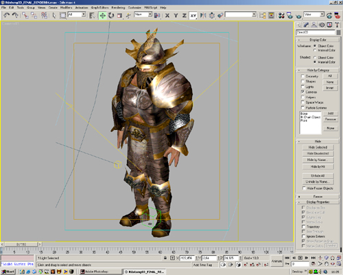
Task: Open the Modifiers menu
Action: tap(66, 8)
